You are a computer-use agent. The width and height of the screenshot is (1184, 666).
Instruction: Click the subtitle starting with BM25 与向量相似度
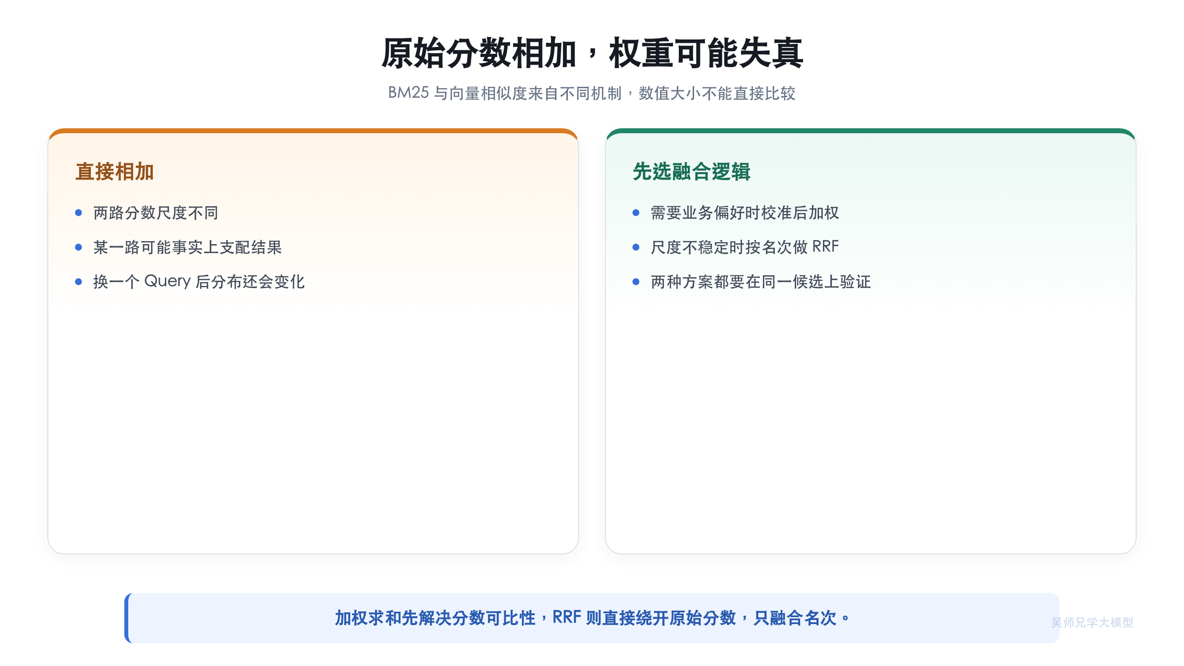click(592, 93)
